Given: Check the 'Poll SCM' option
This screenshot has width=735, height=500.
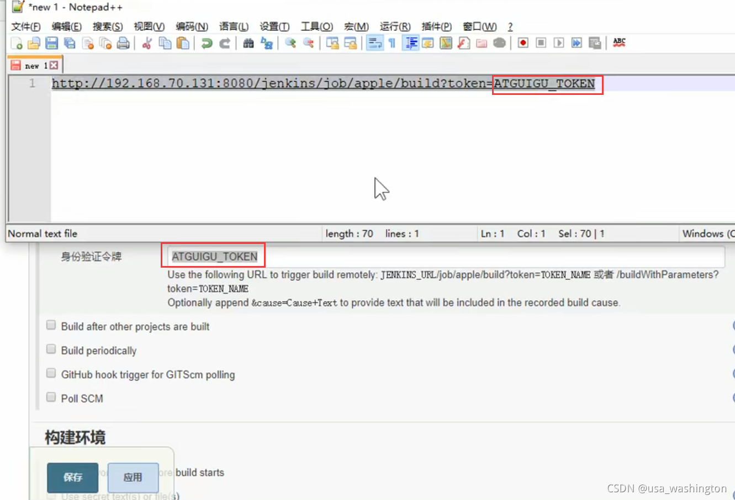Looking at the screenshot, I should point(51,397).
